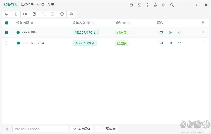Uncheck the 2929609a device checkbox
This screenshot has height=134, width=211.
click(7, 32)
